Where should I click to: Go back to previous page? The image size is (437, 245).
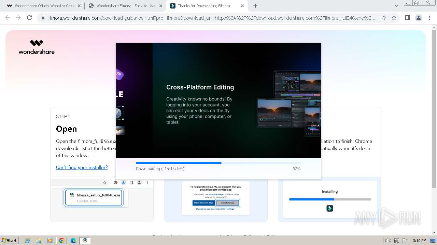click(8, 18)
